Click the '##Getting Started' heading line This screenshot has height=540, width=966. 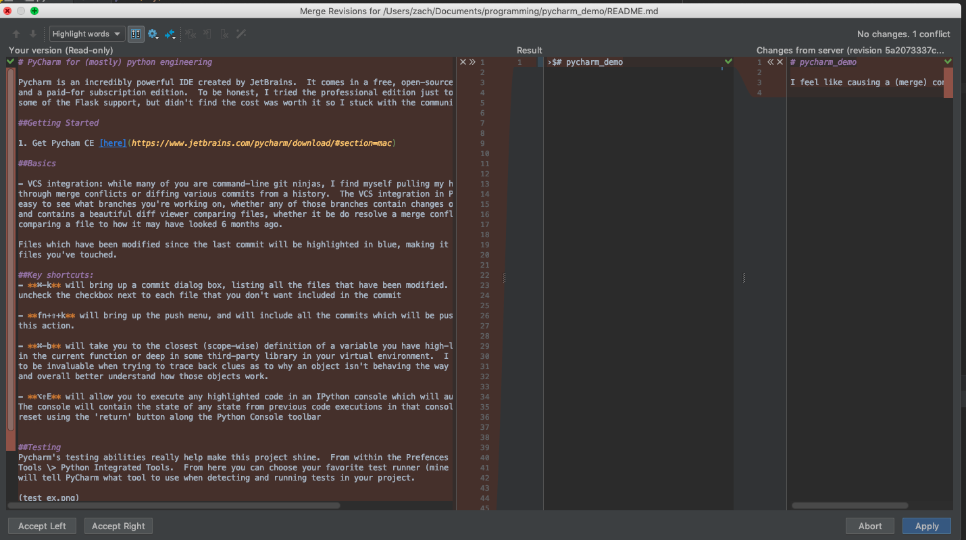point(59,123)
